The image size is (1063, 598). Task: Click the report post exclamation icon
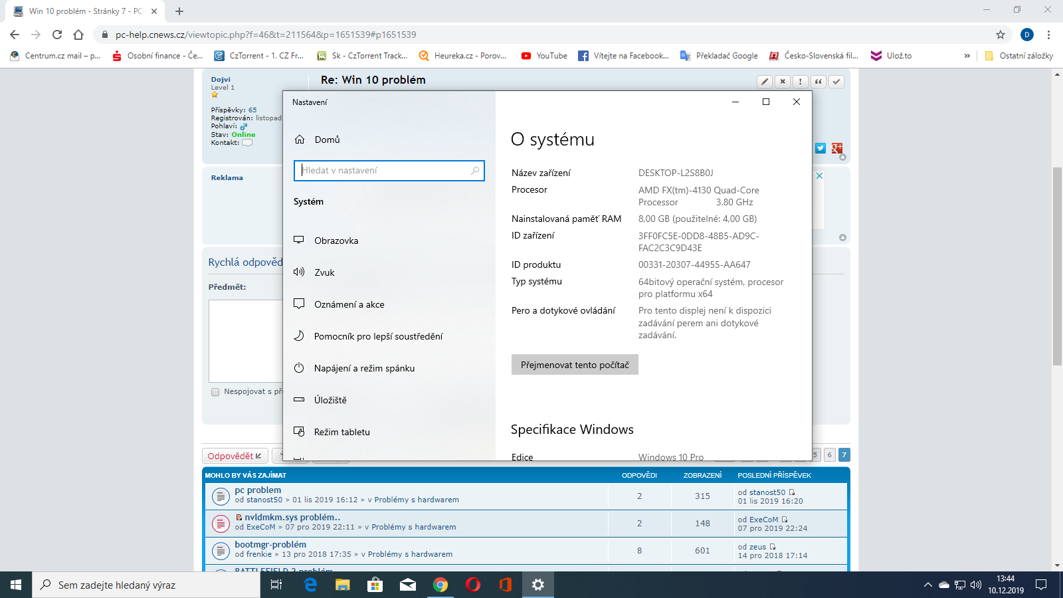coord(801,82)
